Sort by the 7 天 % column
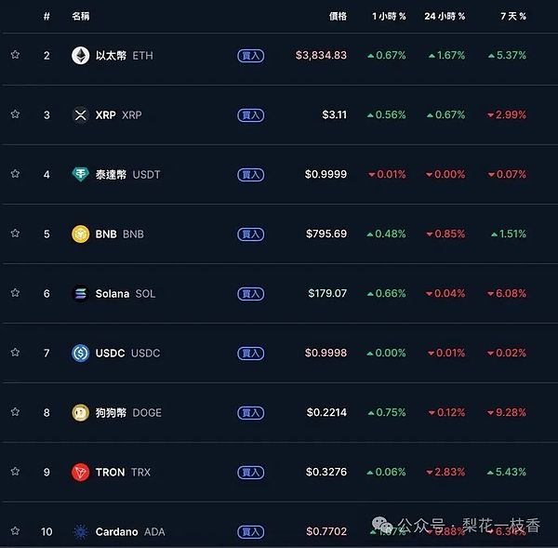The width and height of the screenshot is (558, 548). pyautogui.click(x=512, y=17)
